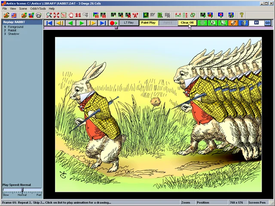This screenshot has width=275, height=206.
Task: Click the folder with green arrow icon
Action: coord(24,15)
